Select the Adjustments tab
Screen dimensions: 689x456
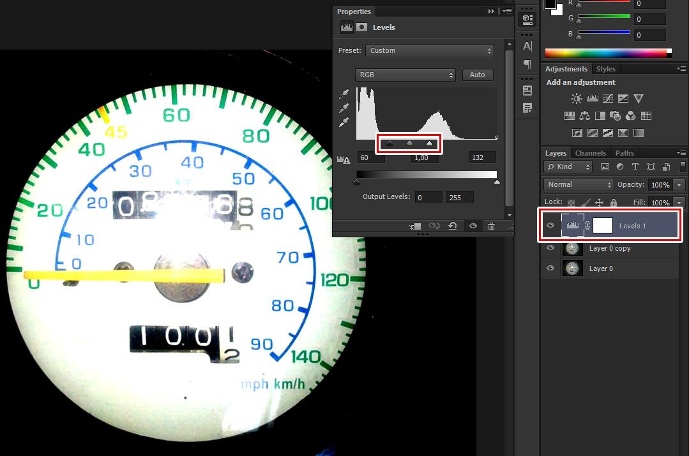click(x=566, y=69)
